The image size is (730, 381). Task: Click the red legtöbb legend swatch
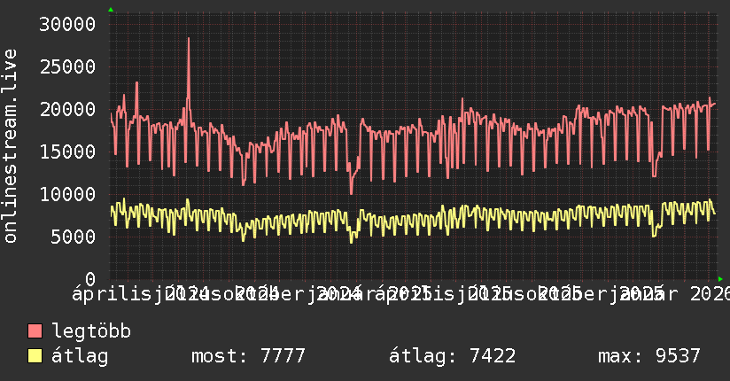35,331
